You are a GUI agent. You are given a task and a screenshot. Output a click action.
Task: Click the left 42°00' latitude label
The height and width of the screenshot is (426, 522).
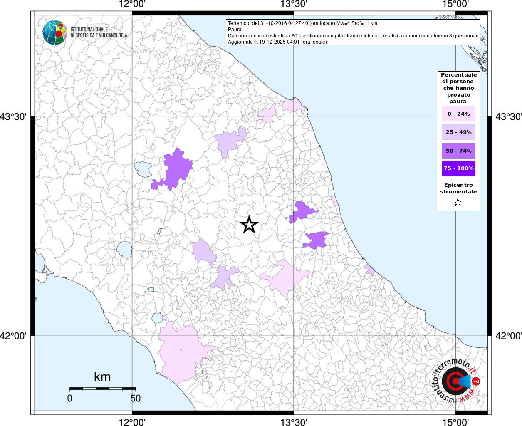tap(13, 336)
